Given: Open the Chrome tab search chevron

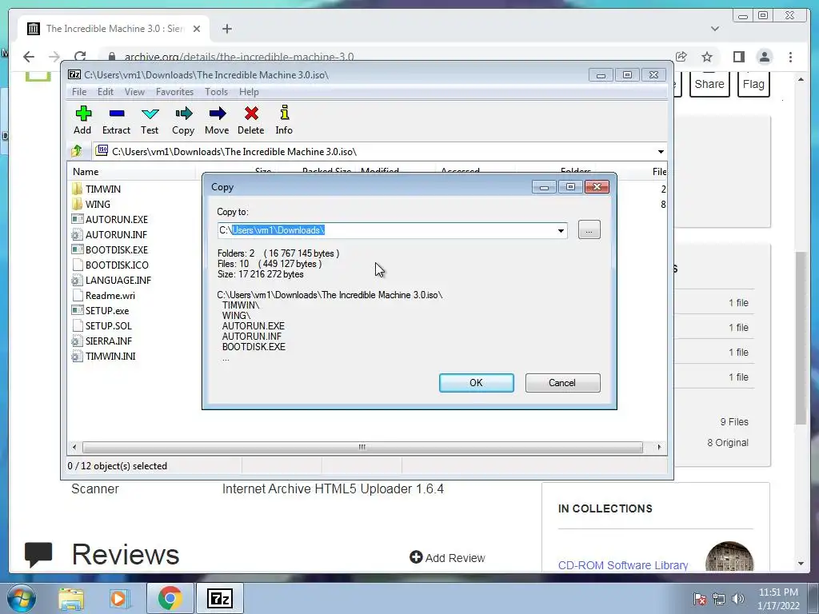Looking at the screenshot, I should (x=715, y=29).
